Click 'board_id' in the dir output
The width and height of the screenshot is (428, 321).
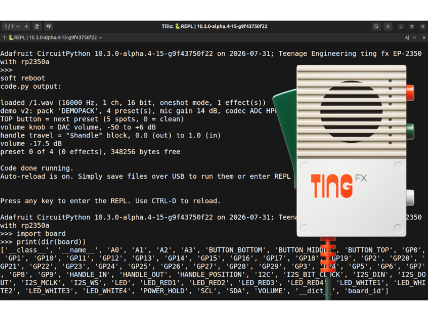[366, 291]
